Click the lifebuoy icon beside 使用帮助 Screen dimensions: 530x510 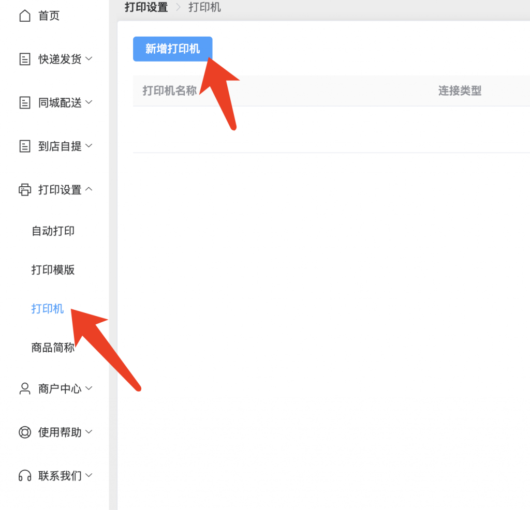pyautogui.click(x=24, y=432)
